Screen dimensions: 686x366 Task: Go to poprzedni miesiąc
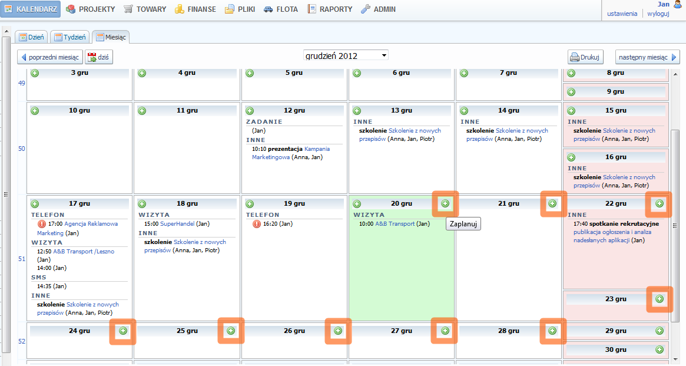coord(50,57)
